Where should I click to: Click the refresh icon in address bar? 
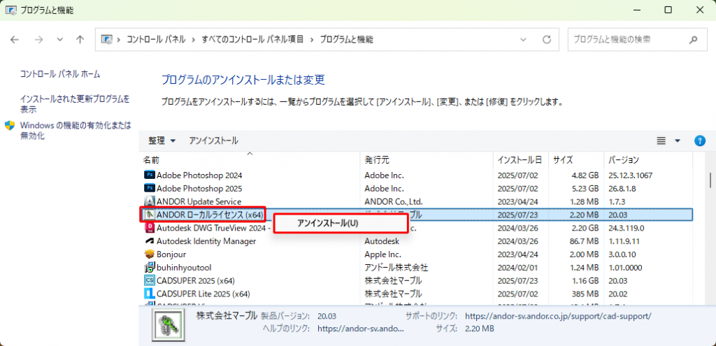pyautogui.click(x=547, y=40)
